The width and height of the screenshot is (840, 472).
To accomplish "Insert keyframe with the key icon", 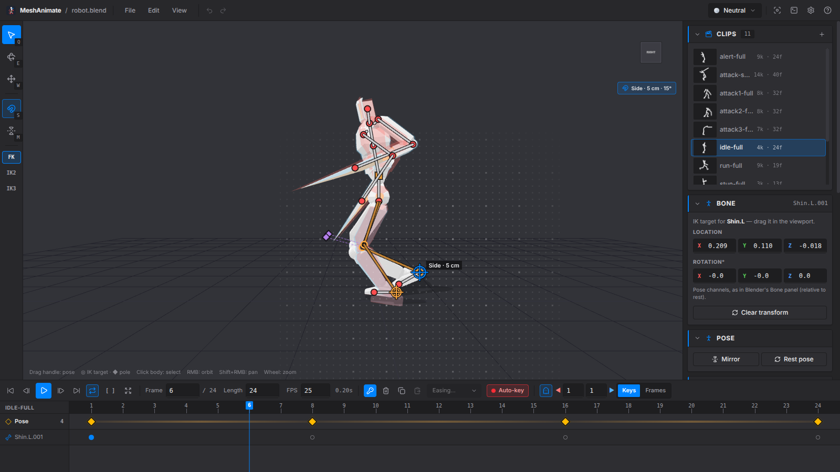I will [x=370, y=391].
